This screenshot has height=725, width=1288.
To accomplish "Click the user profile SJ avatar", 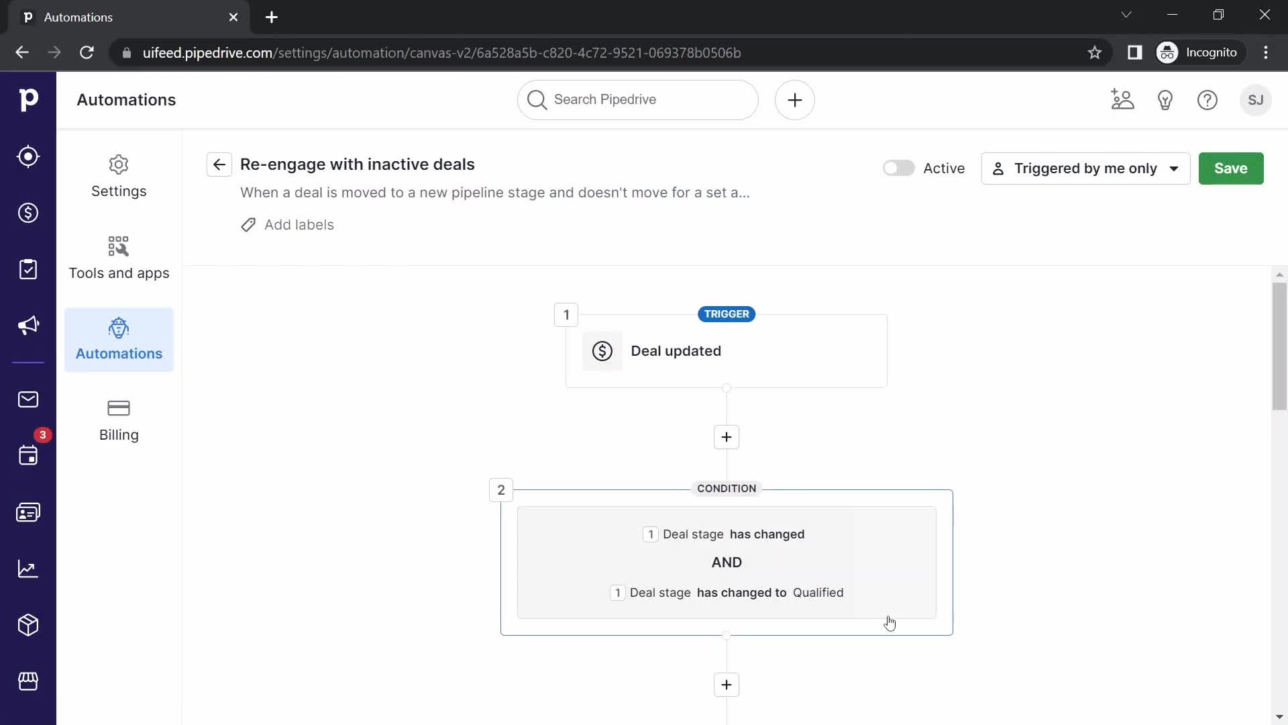I will point(1255,99).
